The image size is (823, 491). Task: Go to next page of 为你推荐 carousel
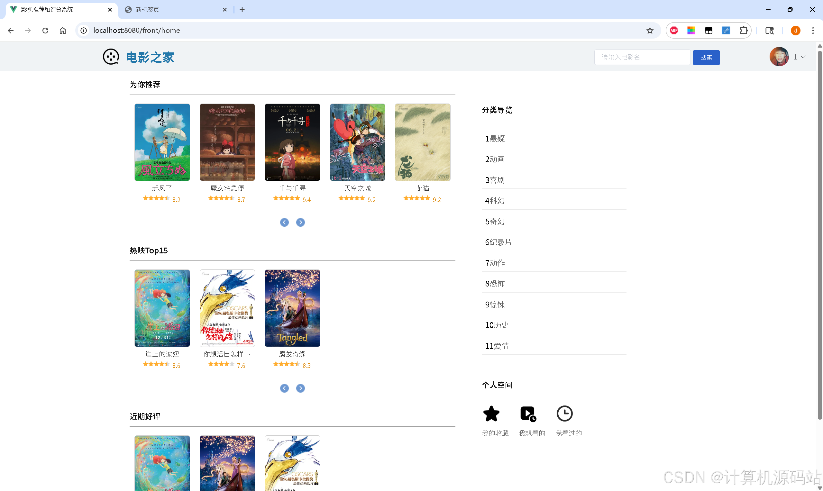(x=300, y=222)
